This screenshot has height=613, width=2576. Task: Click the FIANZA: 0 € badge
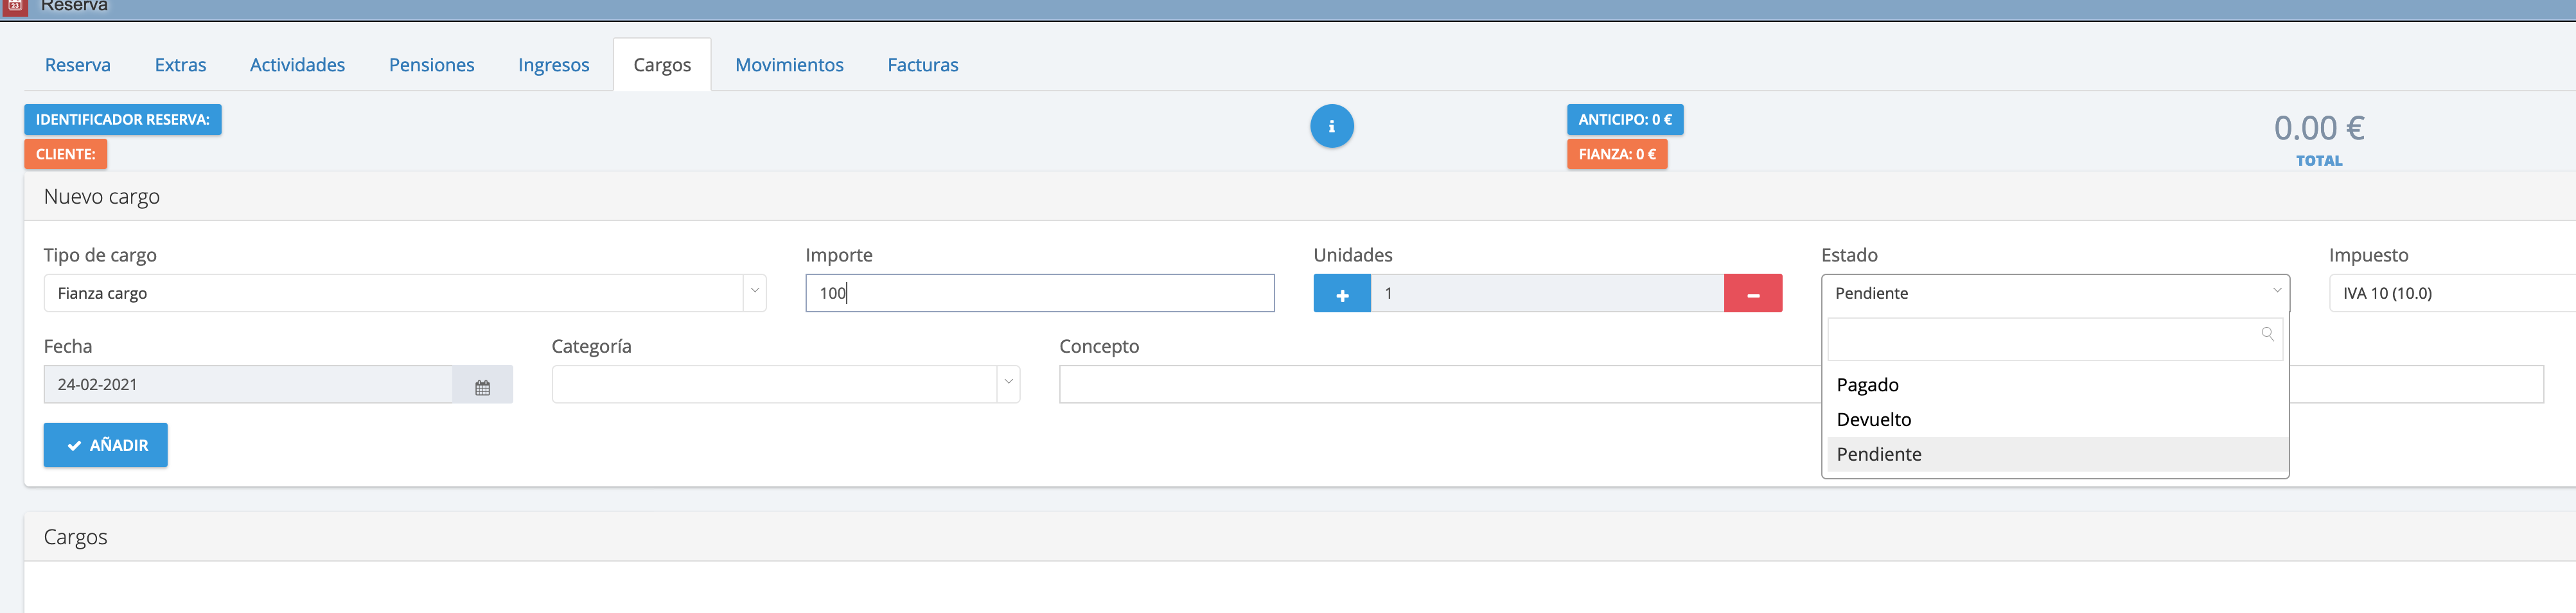coord(1617,154)
